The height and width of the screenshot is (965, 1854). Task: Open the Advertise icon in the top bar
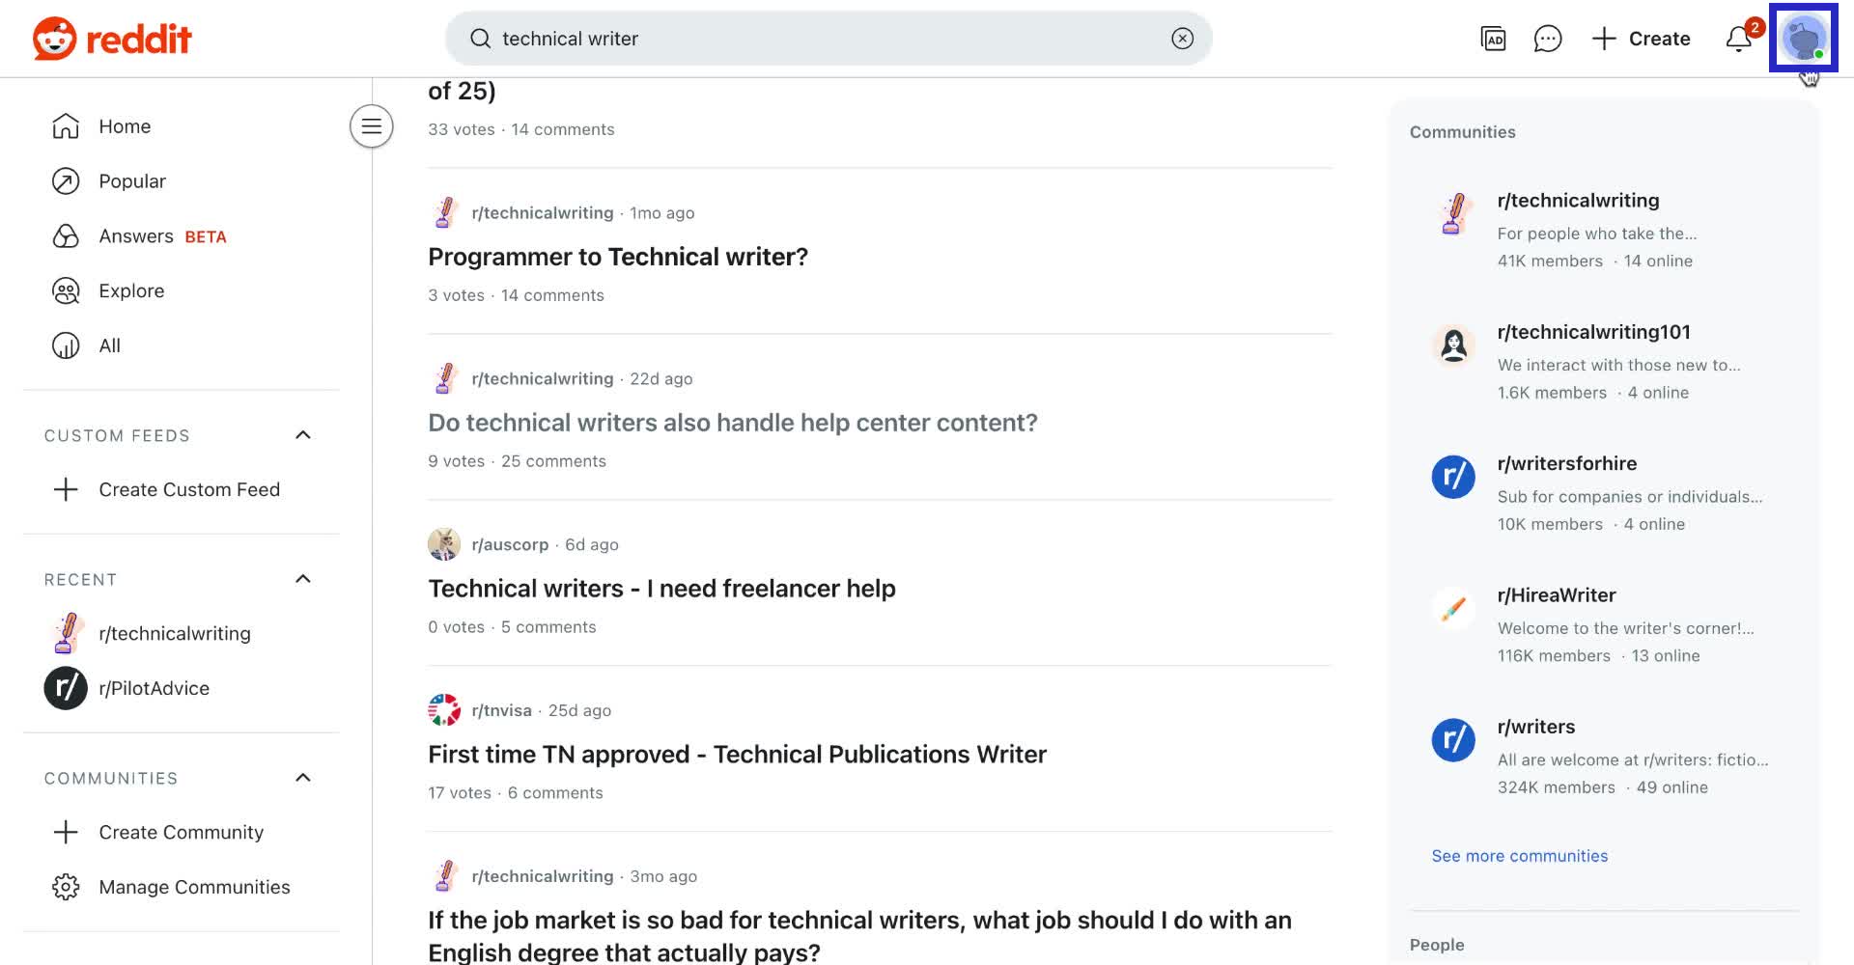coord(1493,41)
